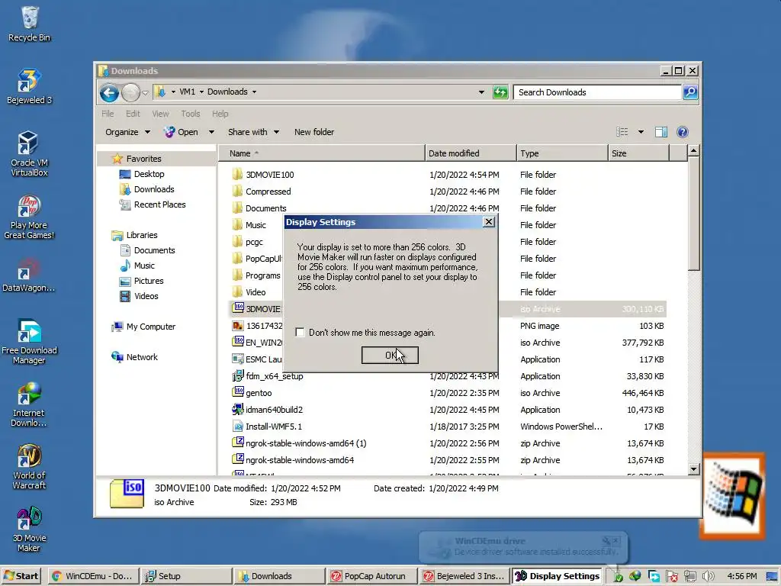Check Don't show me this message again
Screen dimensions: 781x586
(x=300, y=333)
